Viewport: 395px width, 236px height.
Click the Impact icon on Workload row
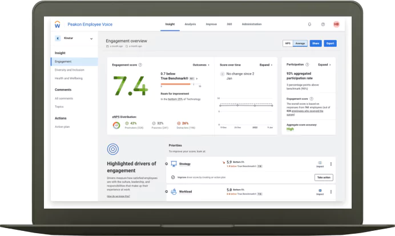[x=320, y=191]
